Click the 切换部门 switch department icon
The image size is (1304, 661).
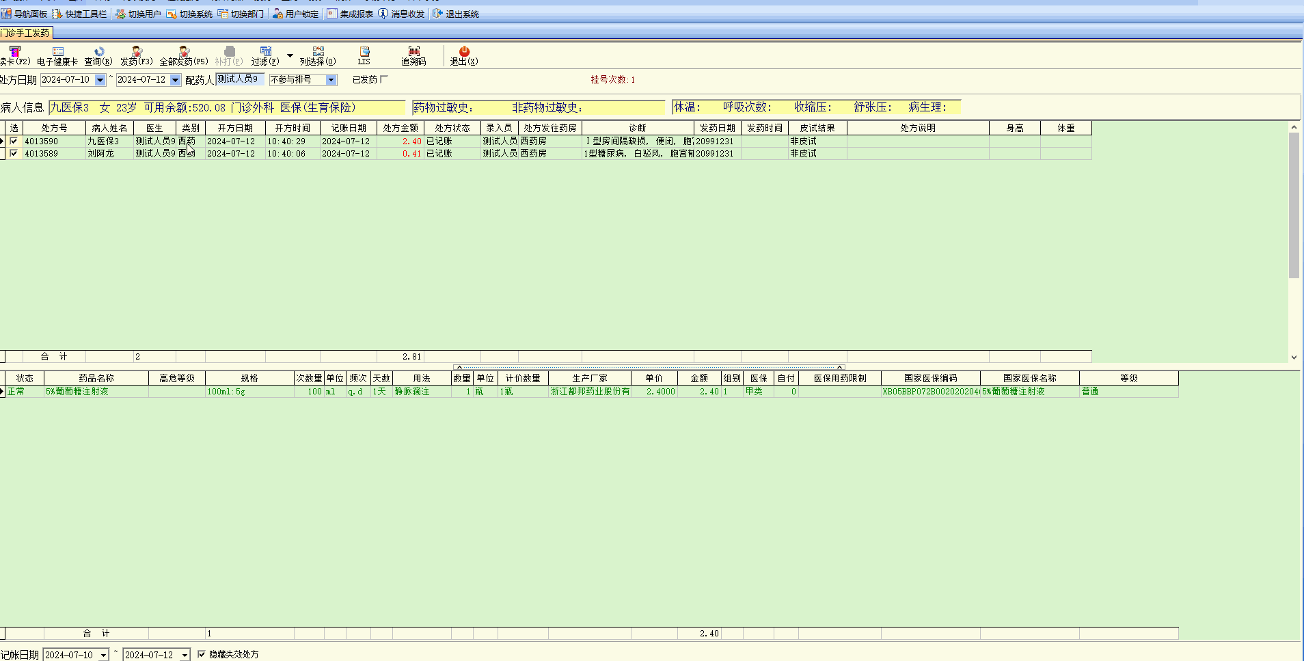(223, 14)
